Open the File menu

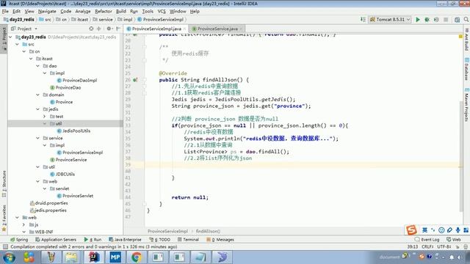(5, 12)
